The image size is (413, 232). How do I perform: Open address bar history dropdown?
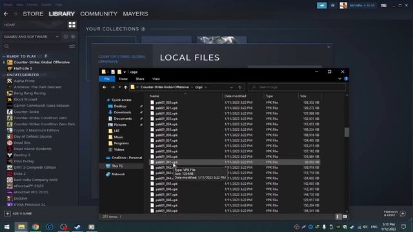coord(231,87)
